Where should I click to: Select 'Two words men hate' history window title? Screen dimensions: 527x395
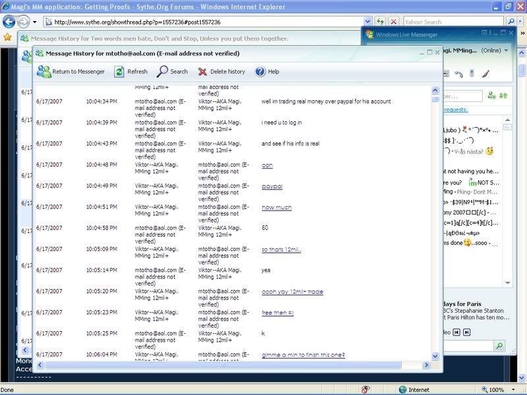159,39
